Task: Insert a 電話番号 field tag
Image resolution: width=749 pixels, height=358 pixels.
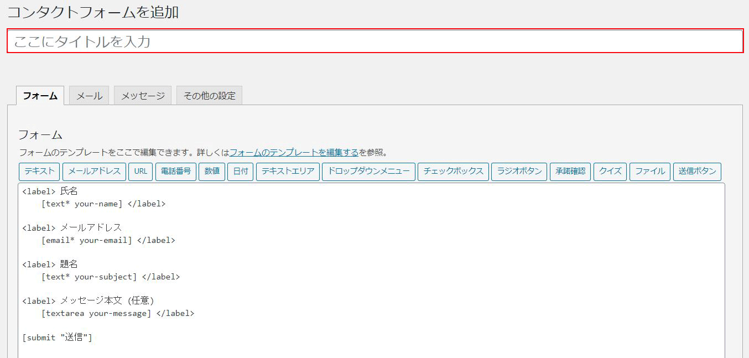Action: click(x=176, y=172)
